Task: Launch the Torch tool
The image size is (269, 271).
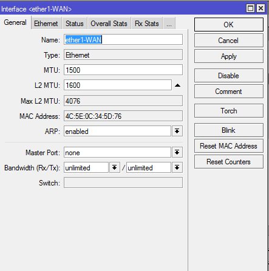Action: tap(229, 111)
